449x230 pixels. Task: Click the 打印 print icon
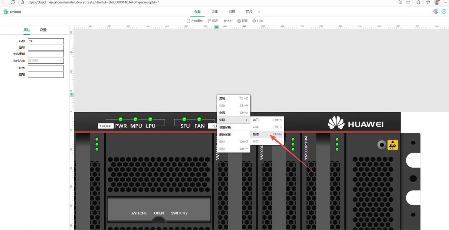click(254, 21)
